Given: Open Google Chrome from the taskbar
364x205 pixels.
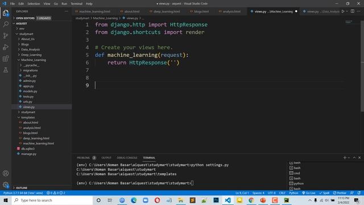Looking at the screenshot, I should click(251, 200).
